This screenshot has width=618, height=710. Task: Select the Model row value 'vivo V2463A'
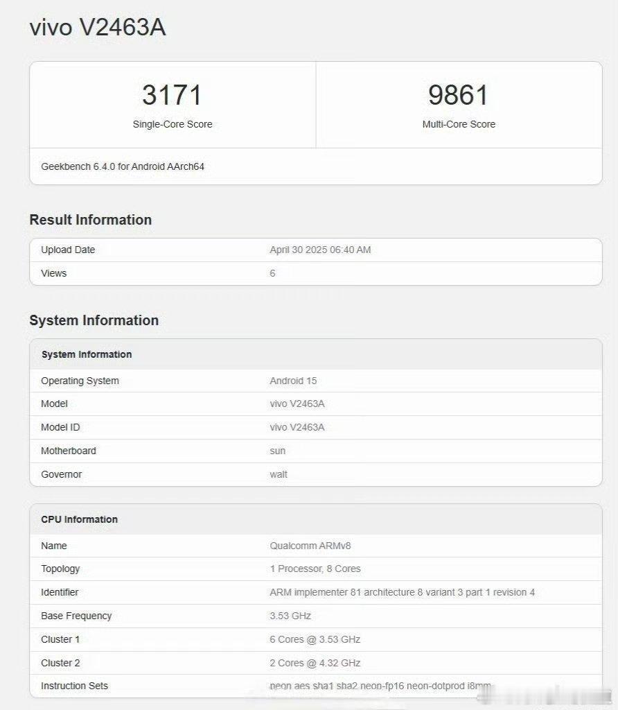[x=297, y=404]
